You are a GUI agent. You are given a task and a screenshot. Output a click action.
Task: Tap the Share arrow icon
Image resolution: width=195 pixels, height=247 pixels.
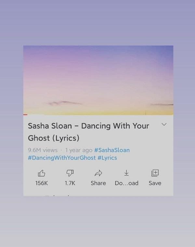[98, 173]
